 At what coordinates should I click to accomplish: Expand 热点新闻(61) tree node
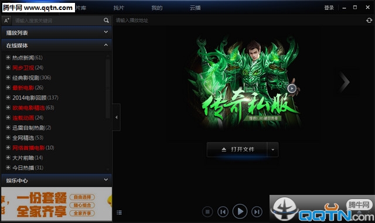[x=8, y=57]
